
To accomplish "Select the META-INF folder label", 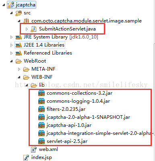I will 43,69.
